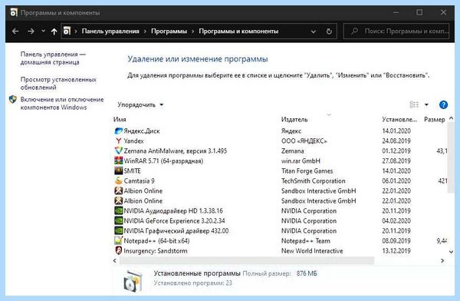Click the Insurgency: Sandstorm icon
This screenshot has height=301, width=460.
click(119, 251)
